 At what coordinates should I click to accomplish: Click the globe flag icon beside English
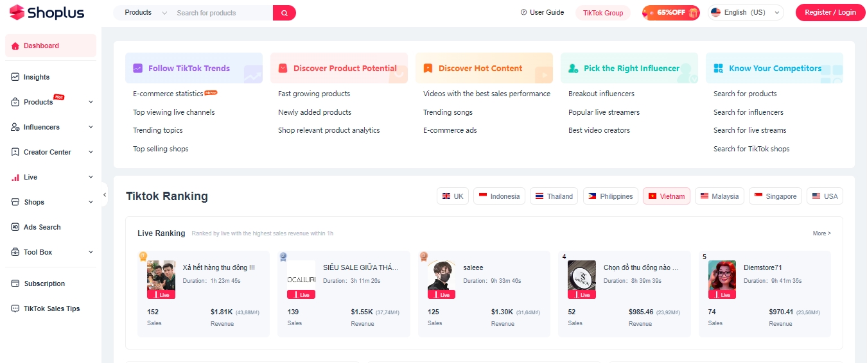tap(716, 12)
